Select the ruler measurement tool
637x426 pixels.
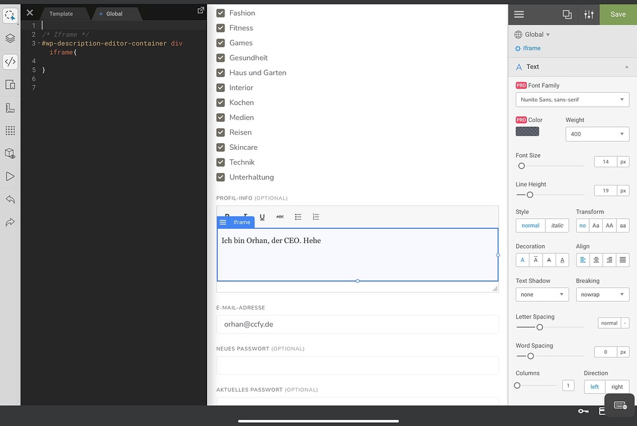click(10, 107)
